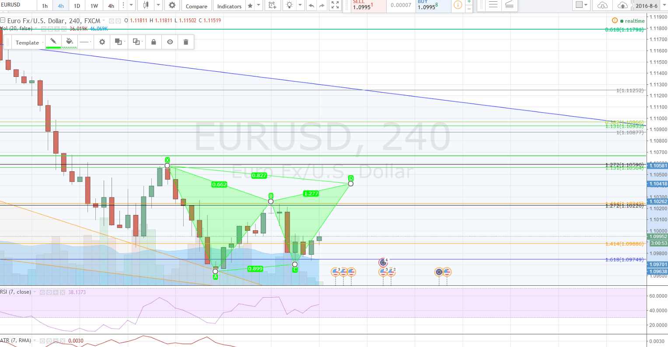Image resolution: width=668 pixels, height=347 pixels.
Task: Toggle visibility of the RSI indicator
Action: 43,292
